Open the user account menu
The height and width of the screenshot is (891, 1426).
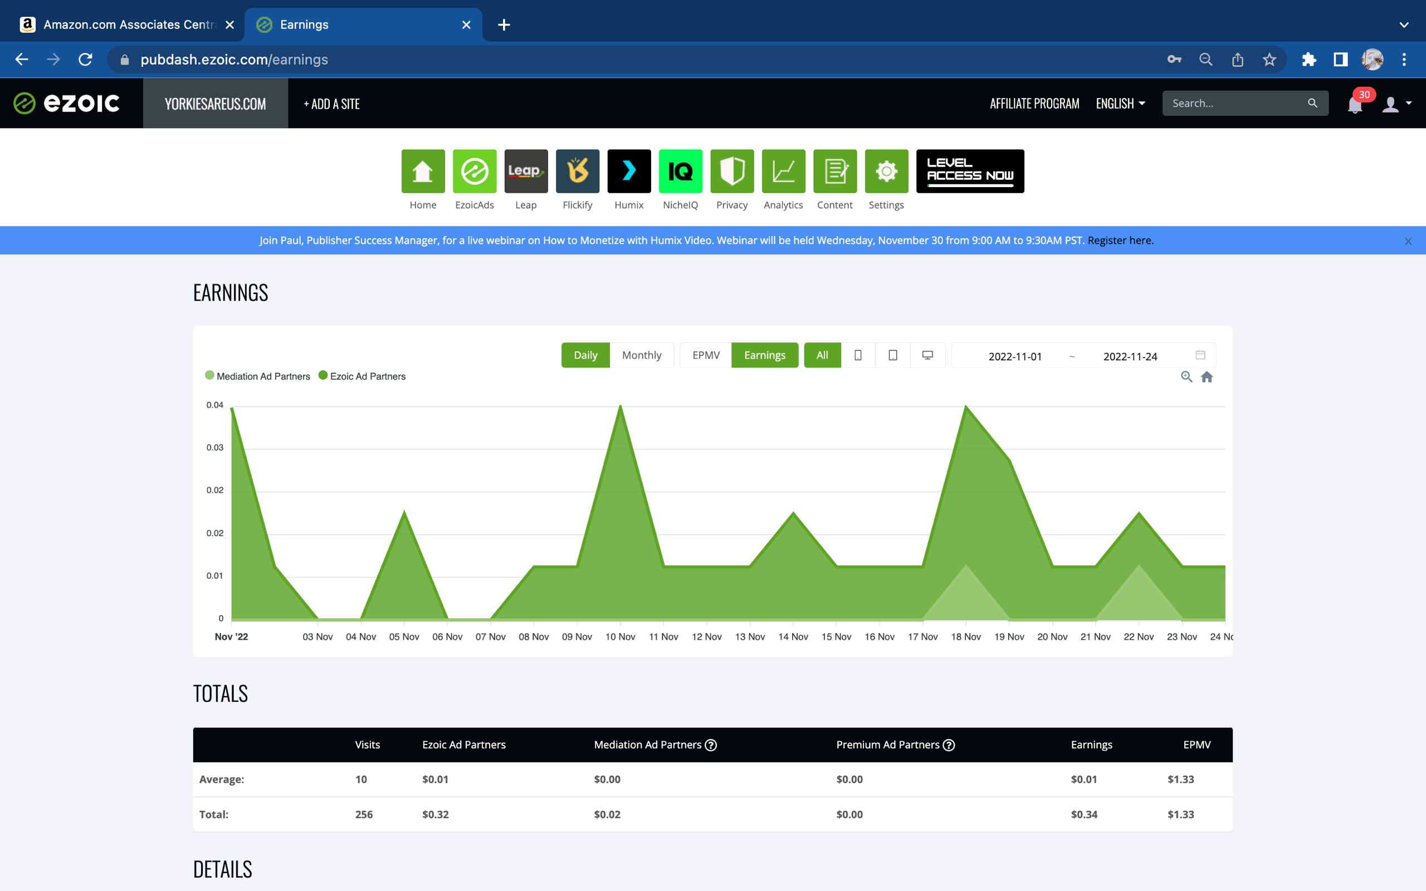pyautogui.click(x=1396, y=104)
